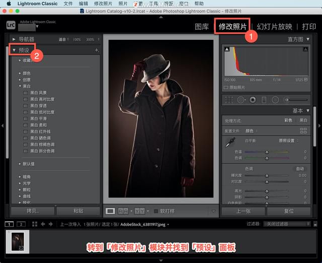This screenshot has height=263, width=322.
Task: Switch to the 打印 module
Action: (x=309, y=27)
